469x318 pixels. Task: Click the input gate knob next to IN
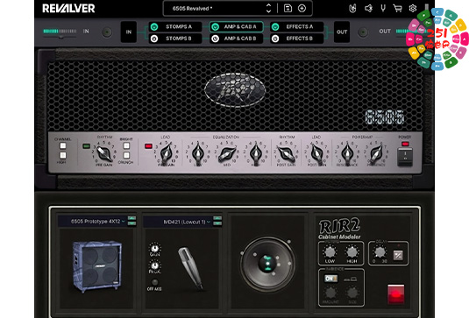[x=107, y=32]
